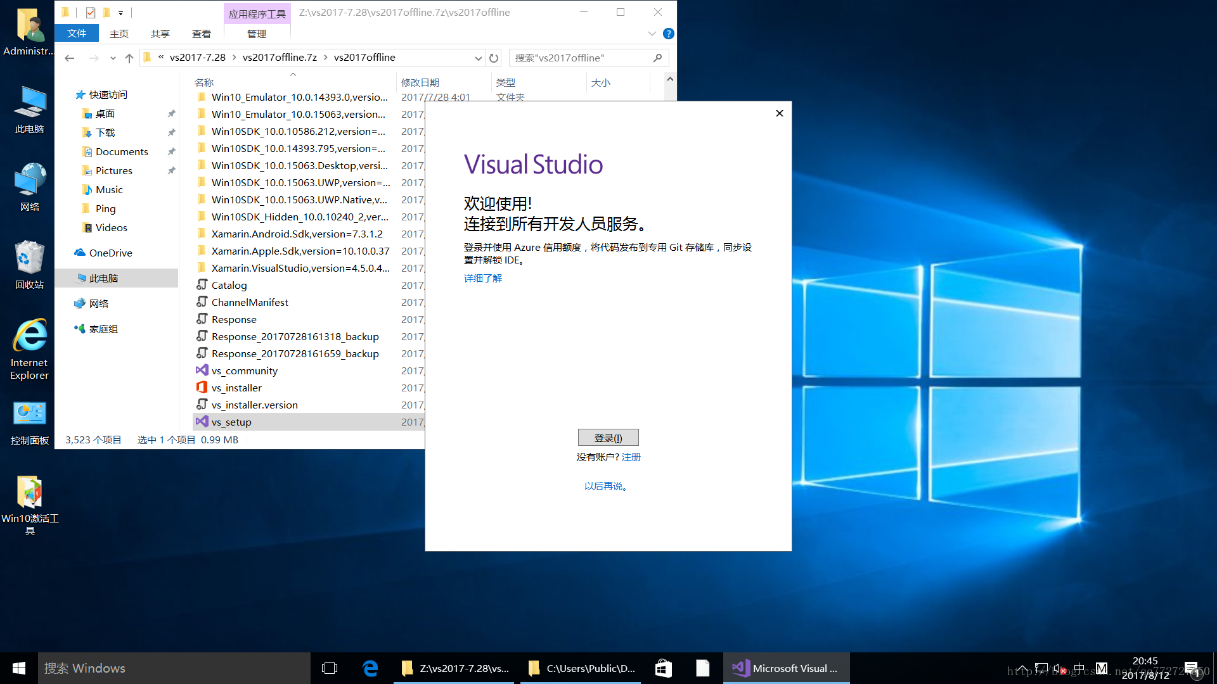This screenshot has width=1217, height=684.
Task: Open the 文件 tab in Explorer
Action: click(x=77, y=34)
